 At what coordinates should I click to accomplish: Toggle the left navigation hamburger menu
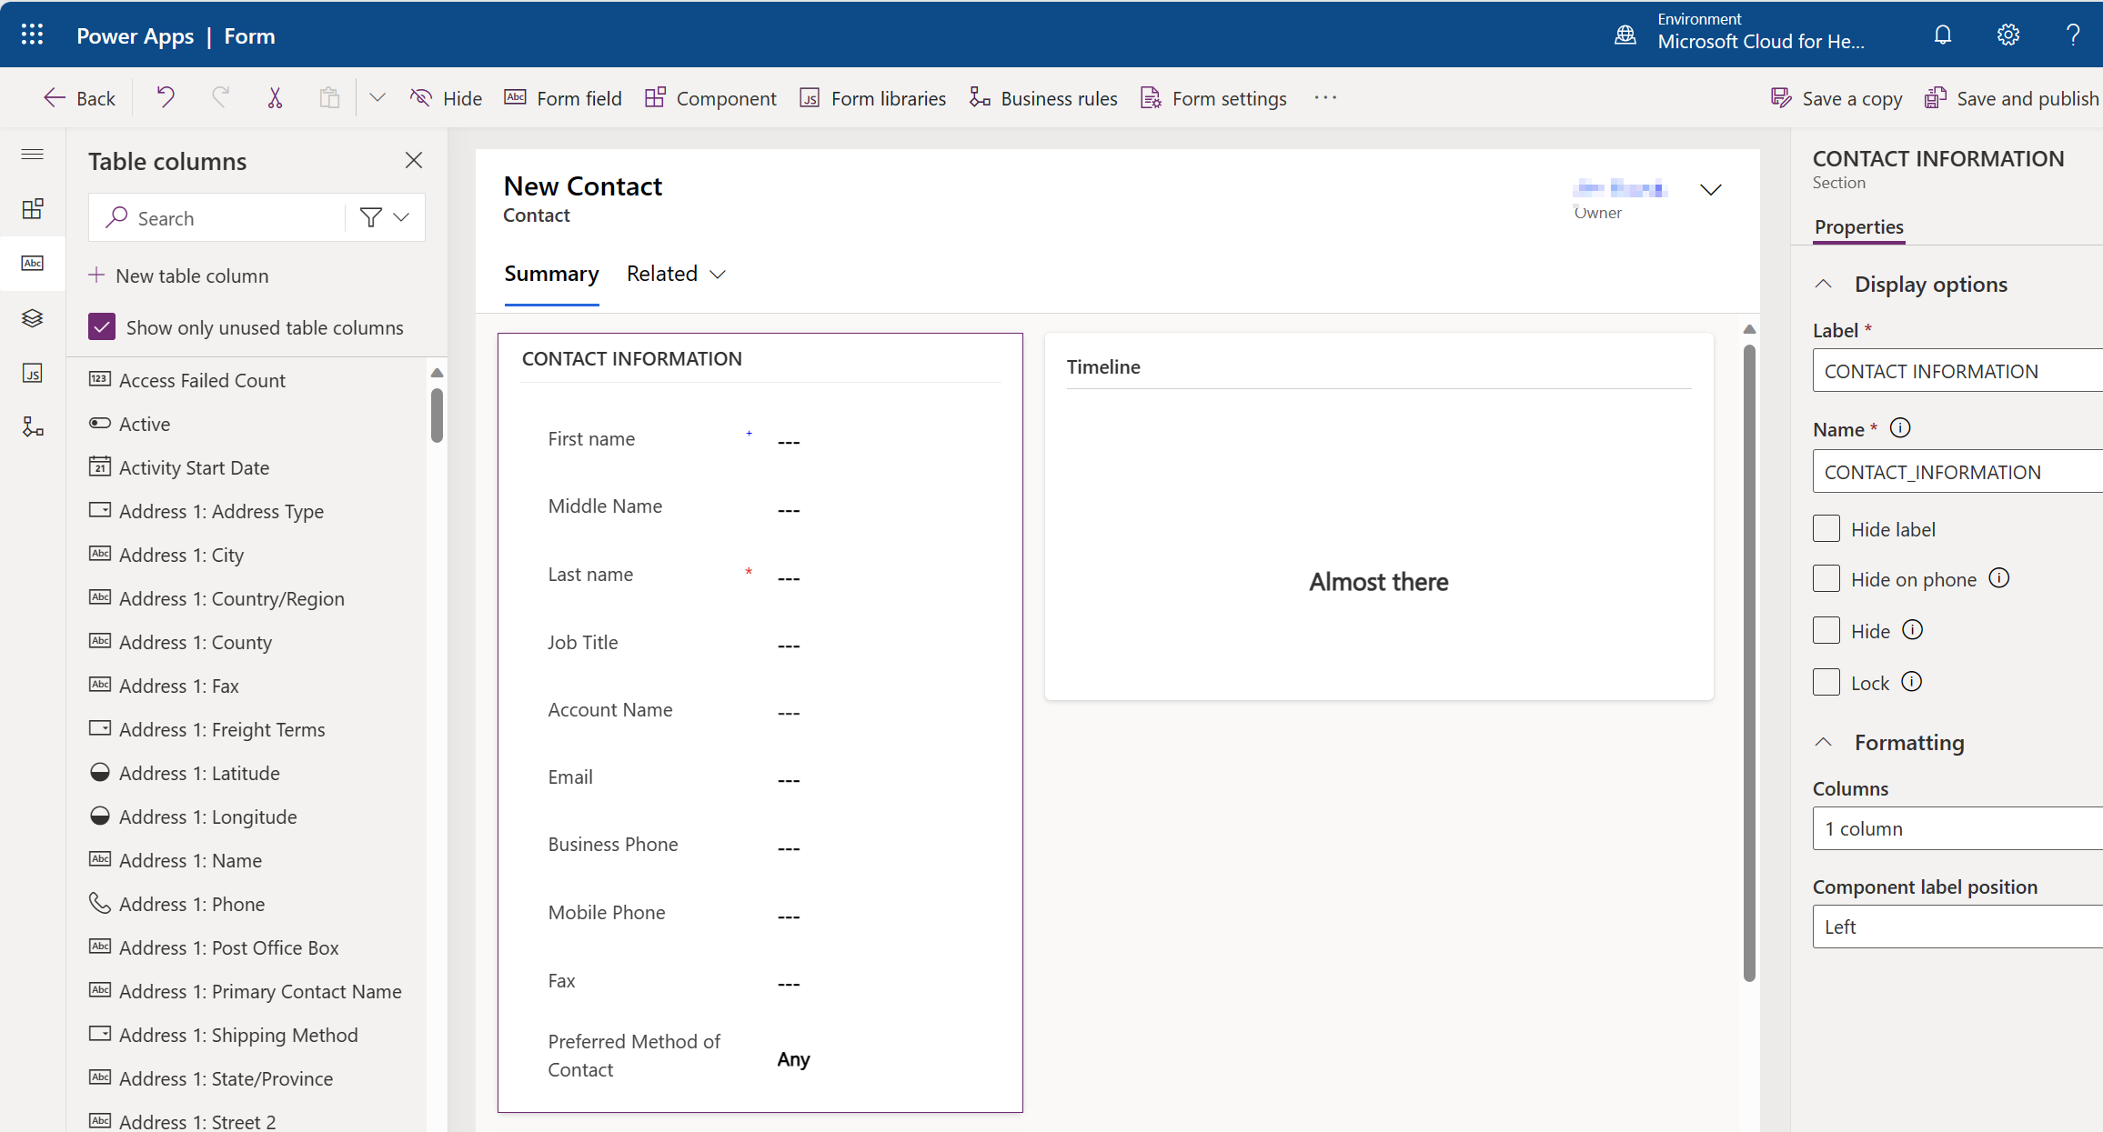coord(33,154)
